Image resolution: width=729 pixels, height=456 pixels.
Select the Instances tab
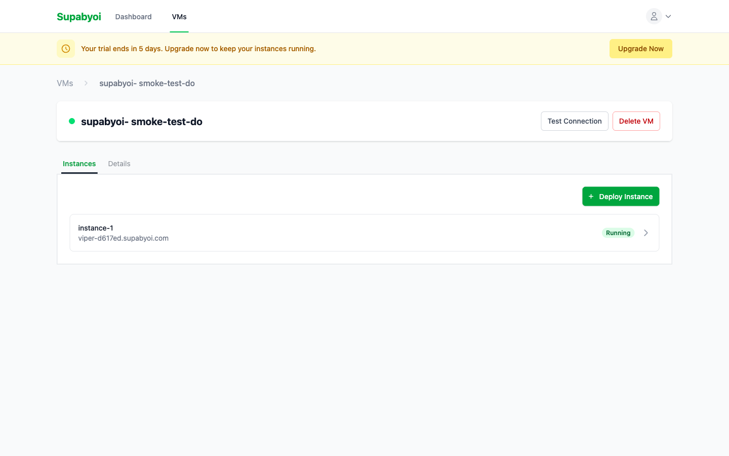[79, 164]
